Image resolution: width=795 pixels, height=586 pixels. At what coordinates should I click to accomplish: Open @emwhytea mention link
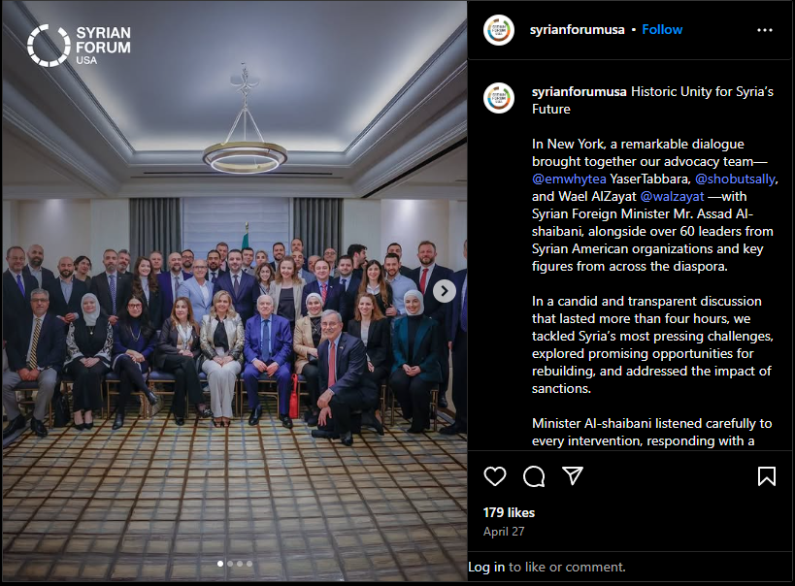(569, 179)
